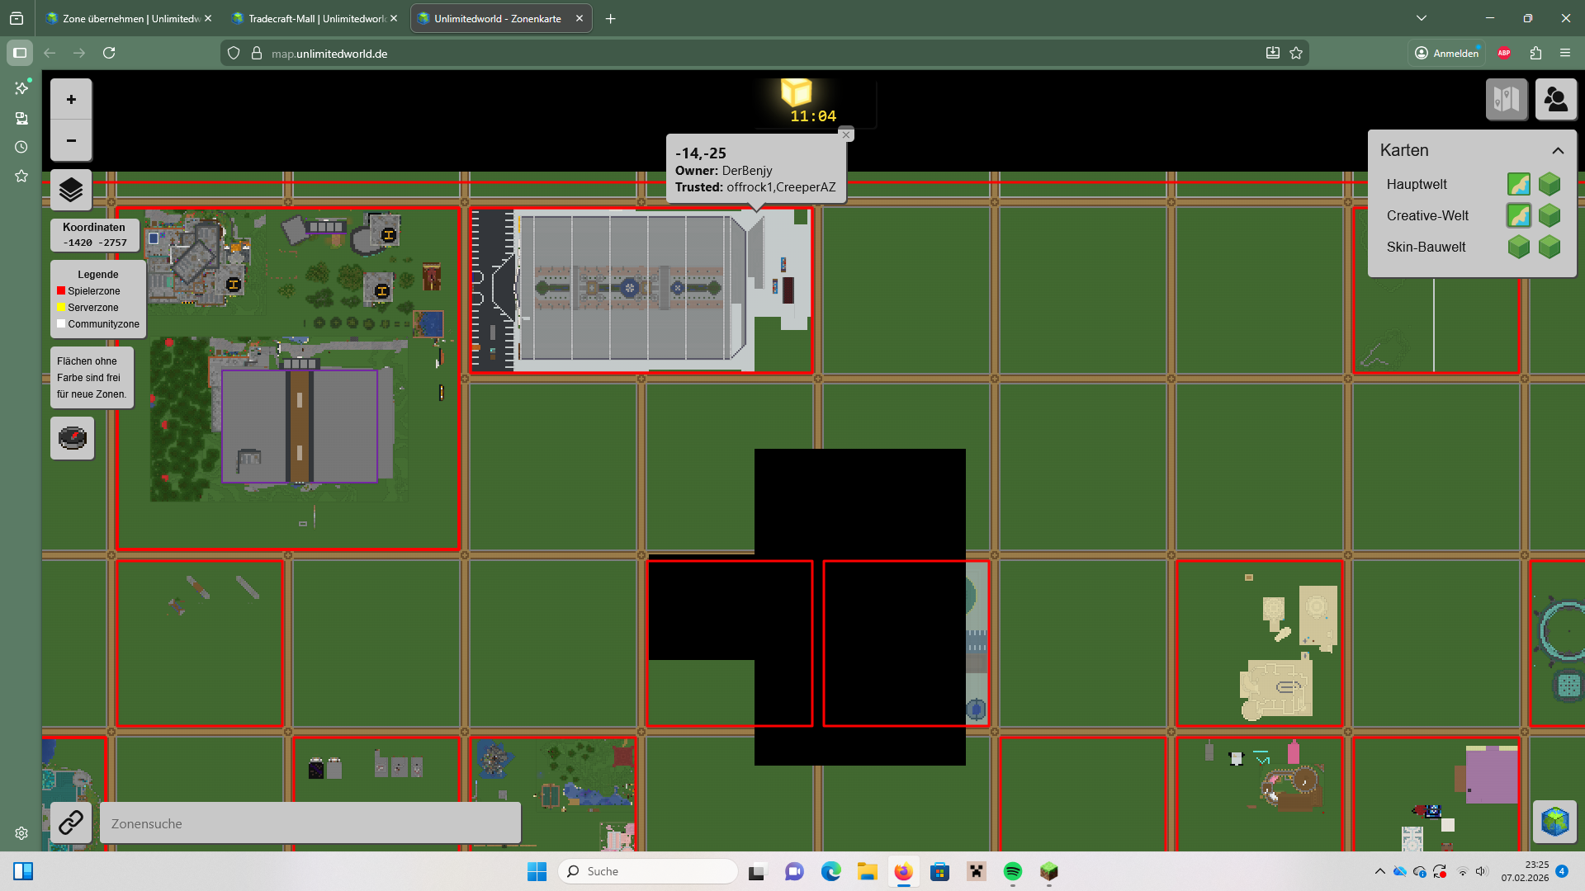Open the players list panel

pos(1556,100)
